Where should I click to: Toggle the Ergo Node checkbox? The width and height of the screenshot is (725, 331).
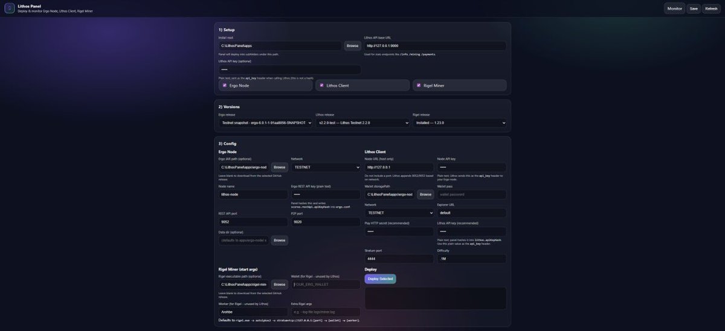coord(225,85)
